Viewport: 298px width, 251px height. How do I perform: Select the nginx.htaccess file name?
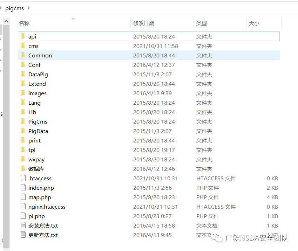47,207
